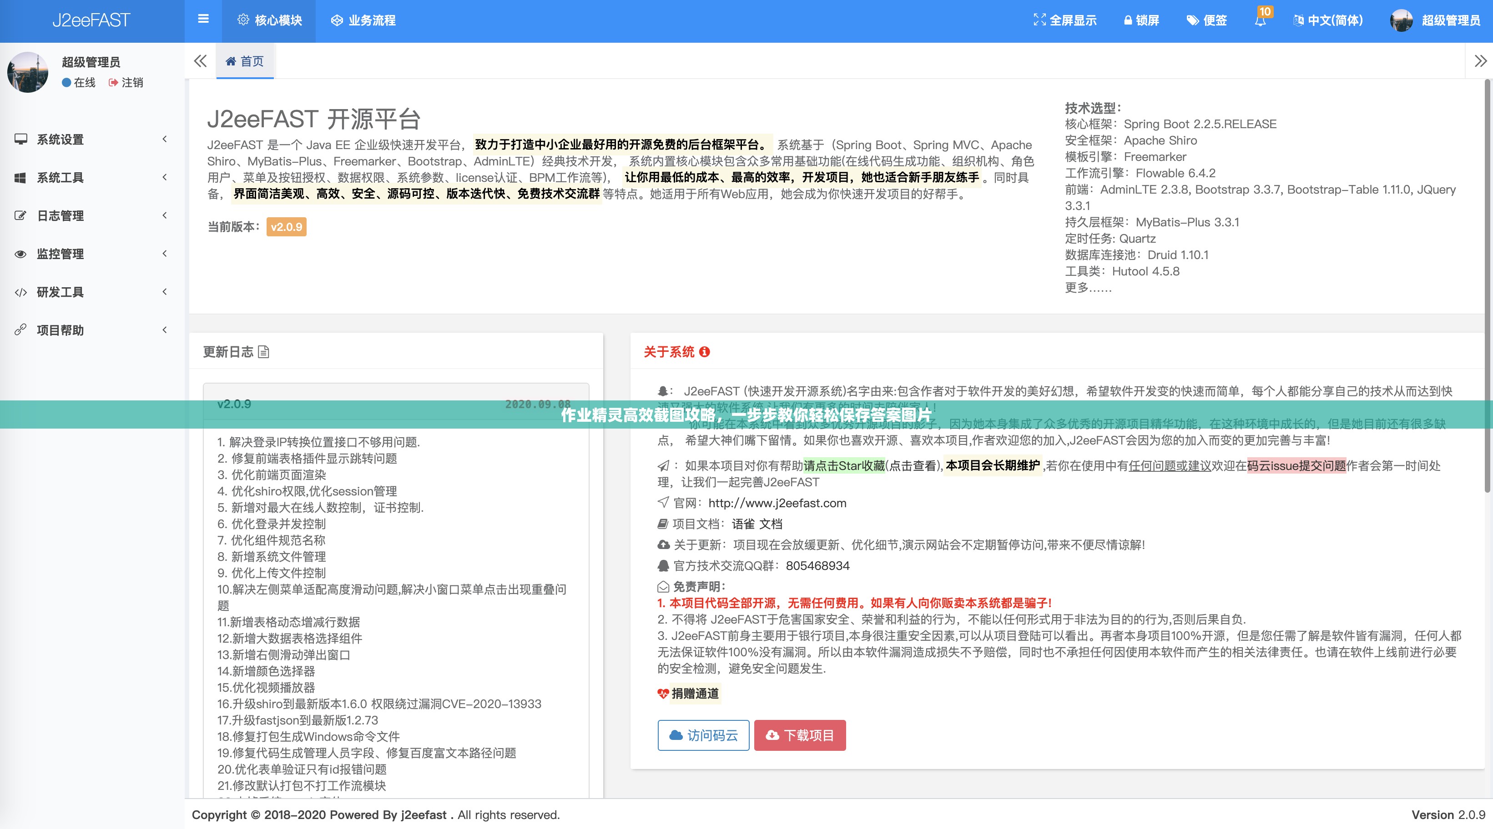Open the 业务流程 view
1493x829 pixels.
[364, 20]
